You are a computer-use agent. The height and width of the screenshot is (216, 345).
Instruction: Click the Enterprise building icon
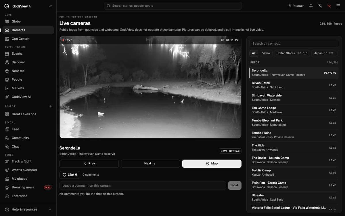7,196
